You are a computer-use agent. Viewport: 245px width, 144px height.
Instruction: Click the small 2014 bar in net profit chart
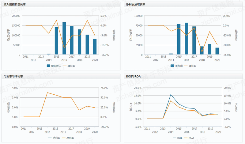tap(171, 54)
